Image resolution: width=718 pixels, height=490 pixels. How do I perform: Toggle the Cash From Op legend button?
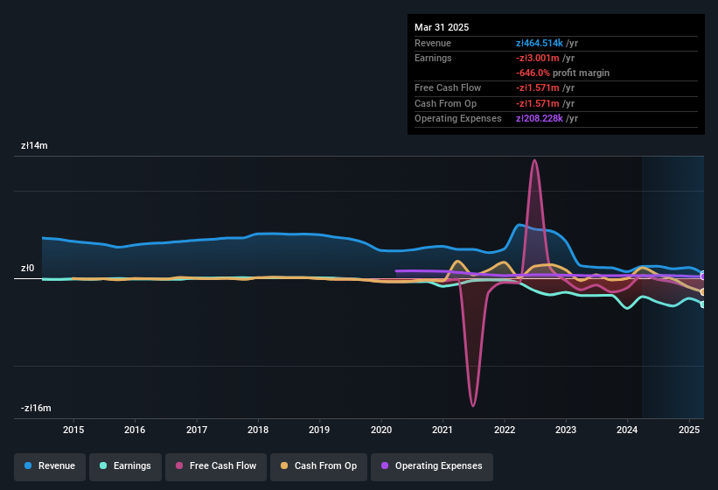pos(318,466)
